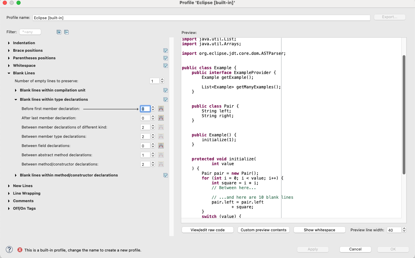The height and width of the screenshot is (258, 415).
Task: Adjust Between member type declarations stepper
Action: [153, 136]
